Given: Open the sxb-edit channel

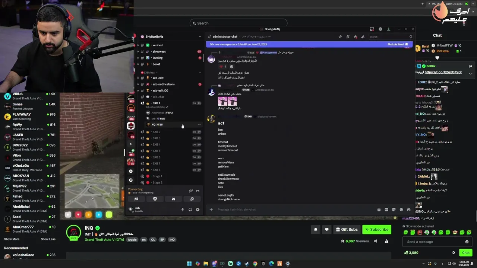Looking at the screenshot, I should (x=170, y=78).
